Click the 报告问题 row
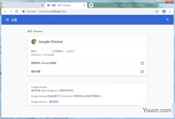This screenshot has width=175, height=119. 87,71
